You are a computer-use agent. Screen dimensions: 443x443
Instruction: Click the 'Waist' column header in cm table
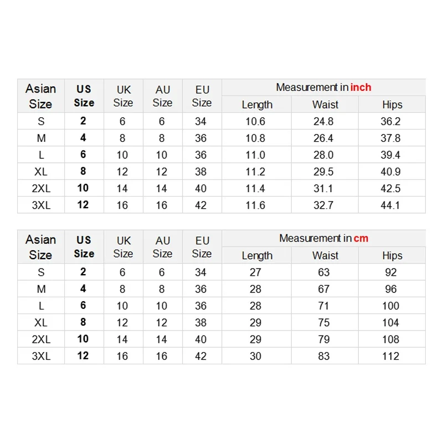pos(325,256)
